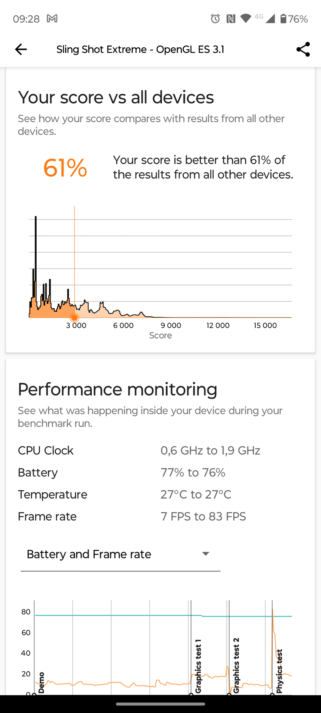This screenshot has height=713, width=321.
Task: Tap the Graphics test 2 chart marker
Action: pos(236,665)
